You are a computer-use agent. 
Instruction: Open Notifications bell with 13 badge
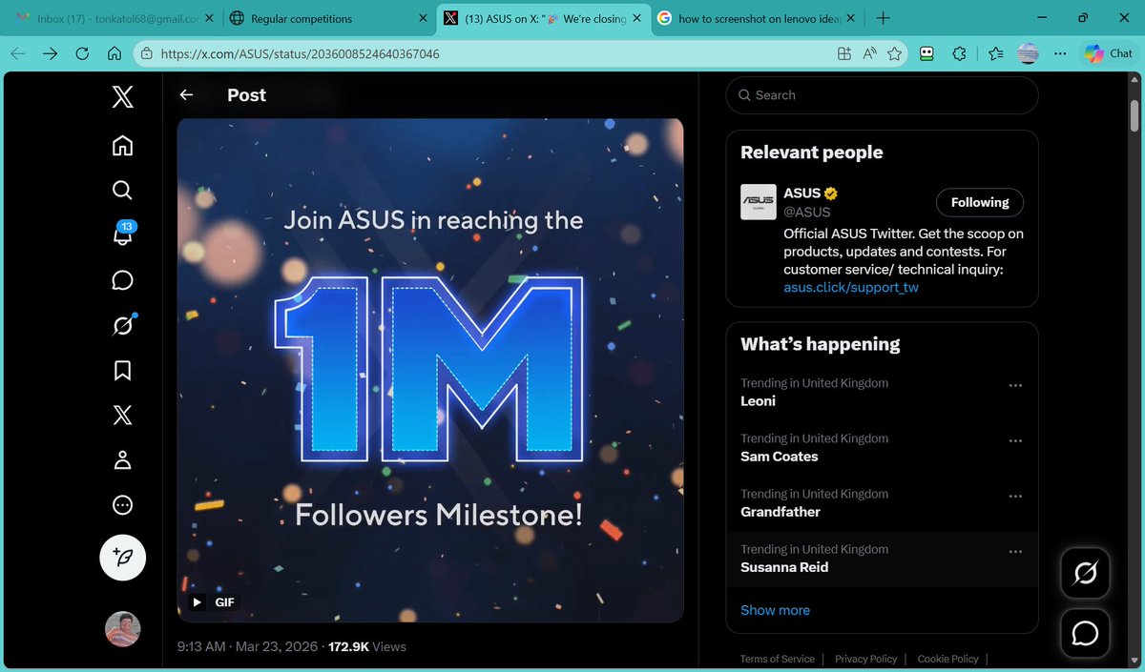tap(122, 234)
